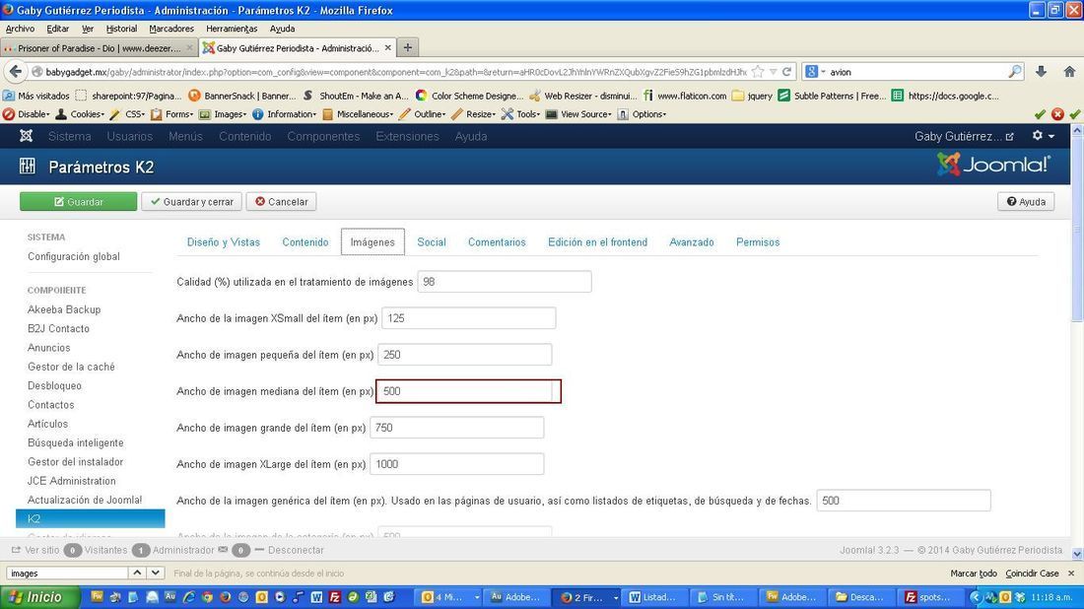
Task: Open Options in the developer toolbar
Action: point(643,114)
